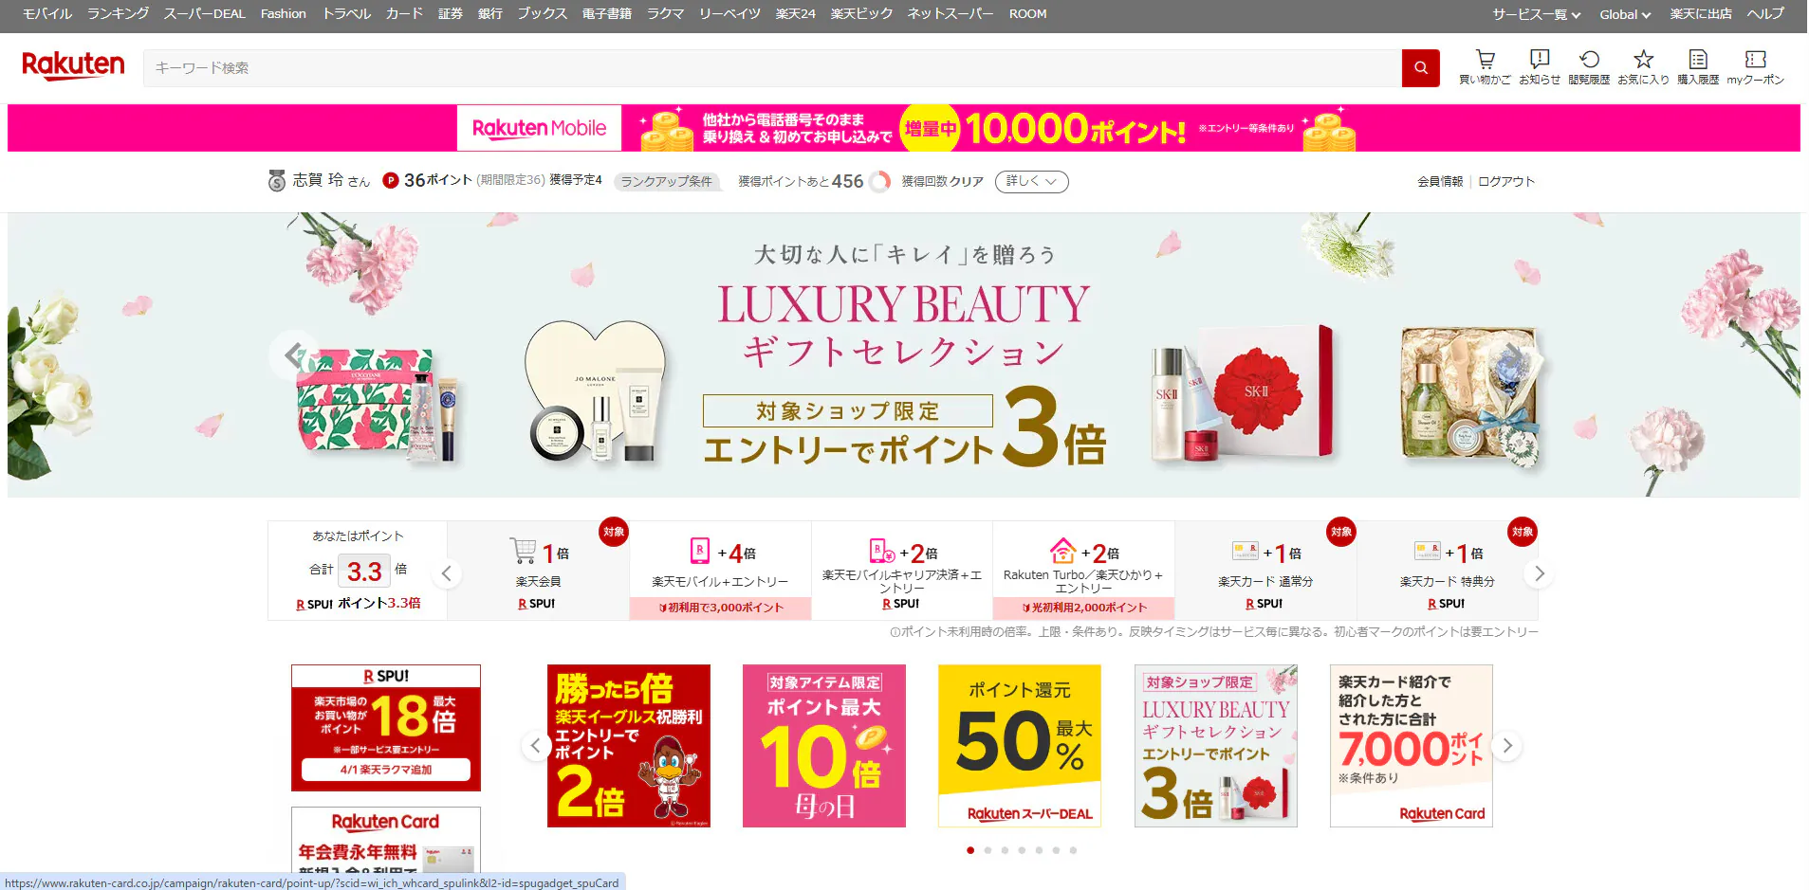Open the スーパーDEAL 50% point banner

[1020, 746]
